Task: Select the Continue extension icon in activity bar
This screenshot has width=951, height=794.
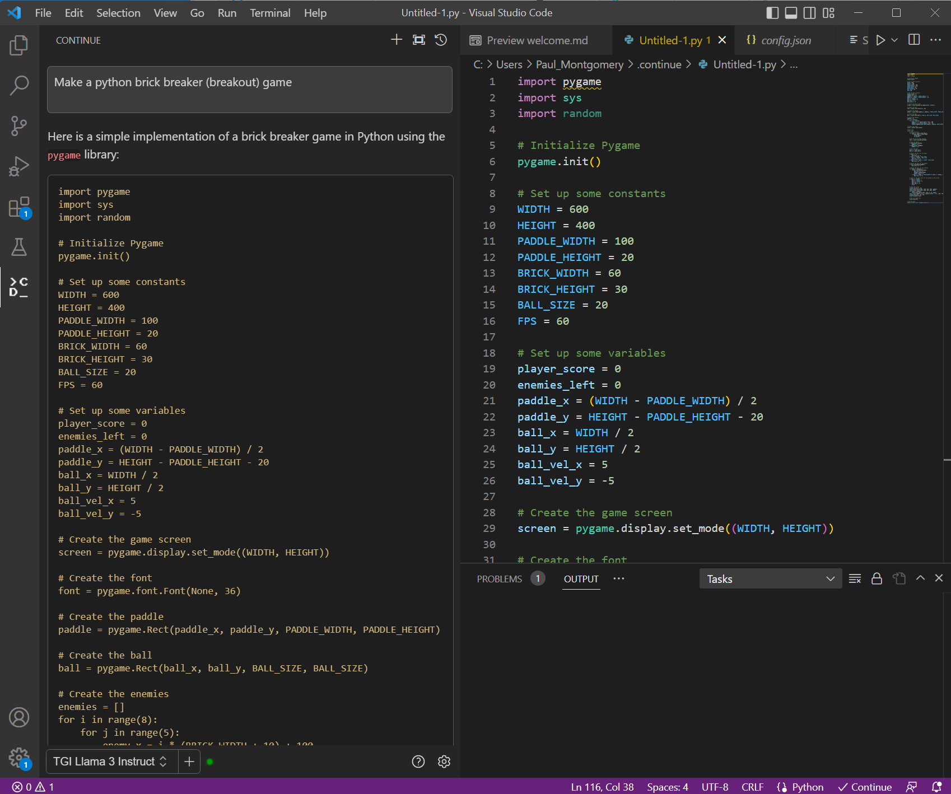Action: point(19,287)
